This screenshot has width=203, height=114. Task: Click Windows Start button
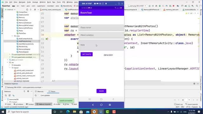[3, 112]
